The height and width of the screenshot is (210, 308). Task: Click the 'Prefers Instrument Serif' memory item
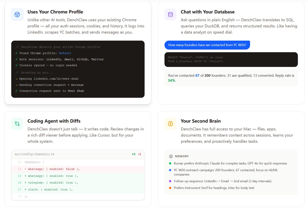point(214,188)
